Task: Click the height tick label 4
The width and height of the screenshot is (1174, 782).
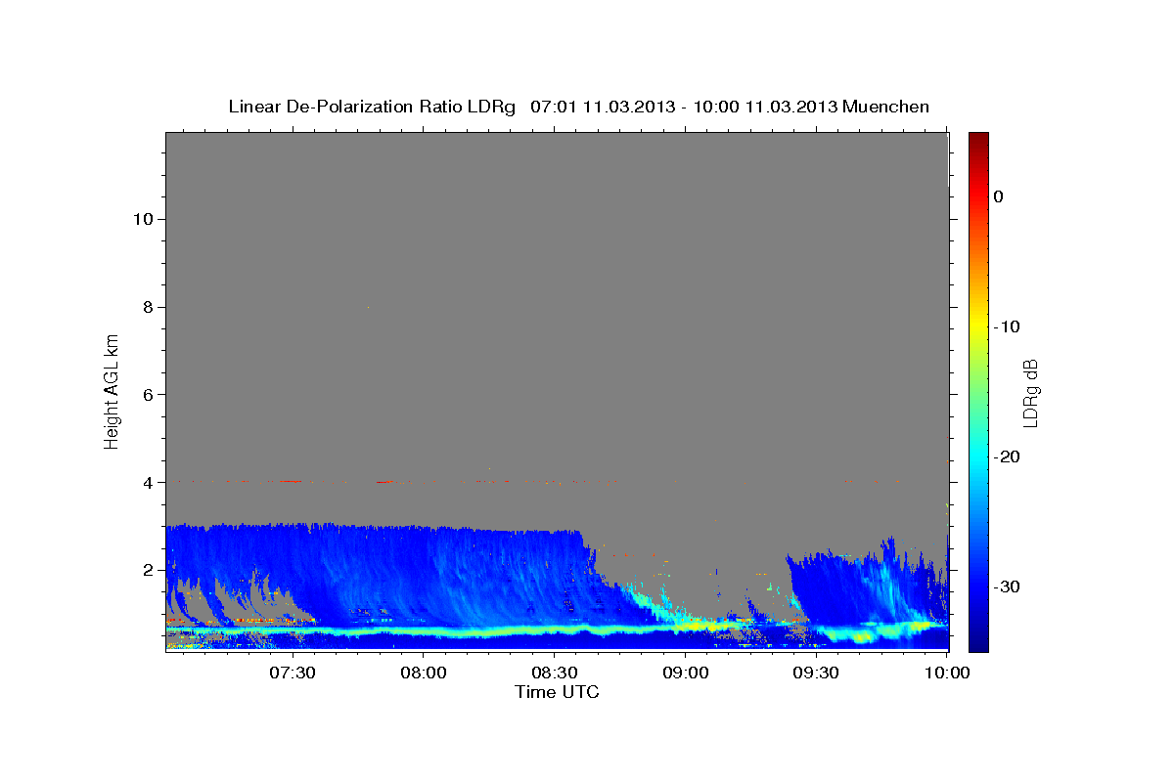Action: pyautogui.click(x=147, y=482)
